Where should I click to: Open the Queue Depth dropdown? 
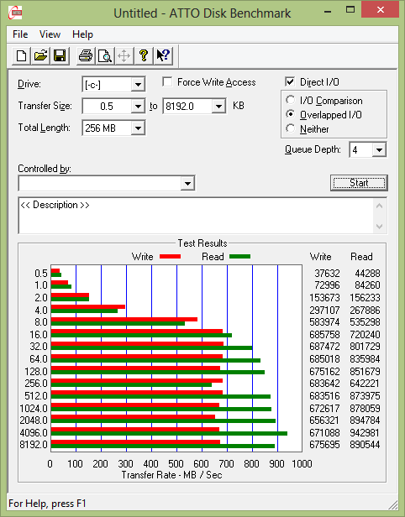click(379, 150)
